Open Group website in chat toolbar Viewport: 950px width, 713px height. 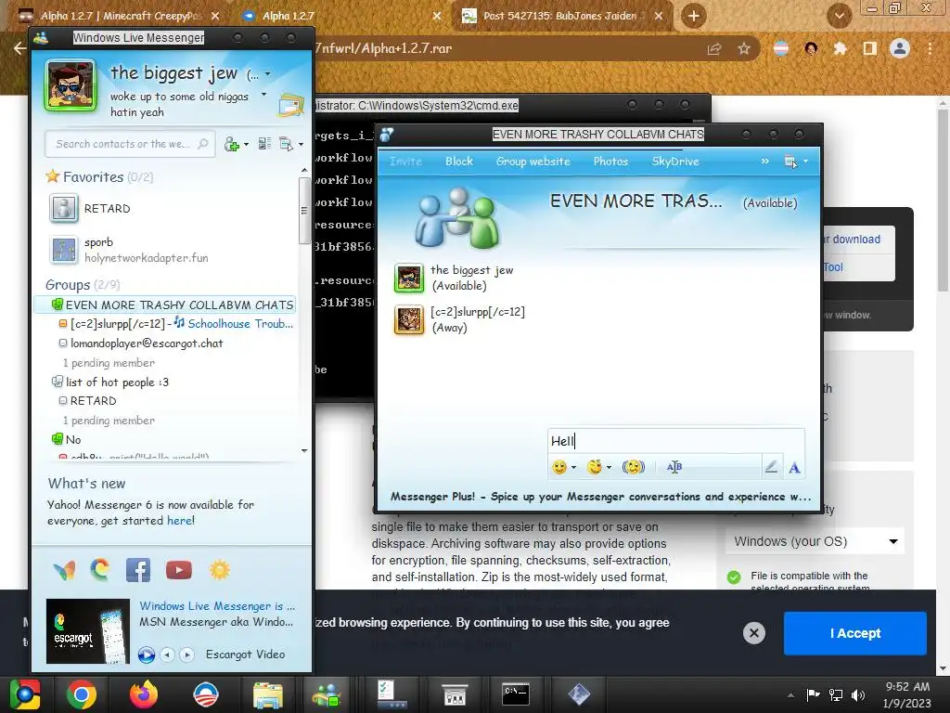[533, 162]
